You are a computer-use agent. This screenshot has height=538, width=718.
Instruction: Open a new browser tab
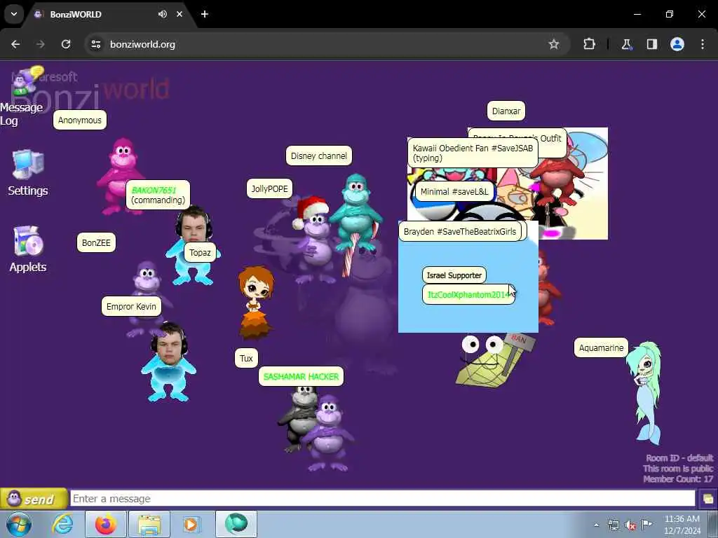click(205, 14)
